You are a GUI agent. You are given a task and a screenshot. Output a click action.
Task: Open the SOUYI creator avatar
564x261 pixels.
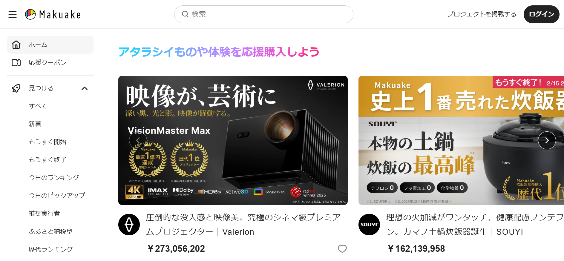(x=369, y=225)
